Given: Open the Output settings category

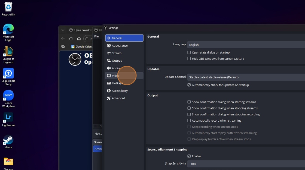Looking at the screenshot, I should 124,61.
